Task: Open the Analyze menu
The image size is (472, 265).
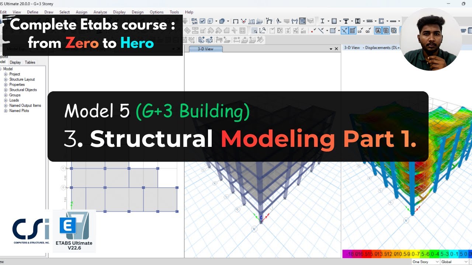Action: coord(100,12)
